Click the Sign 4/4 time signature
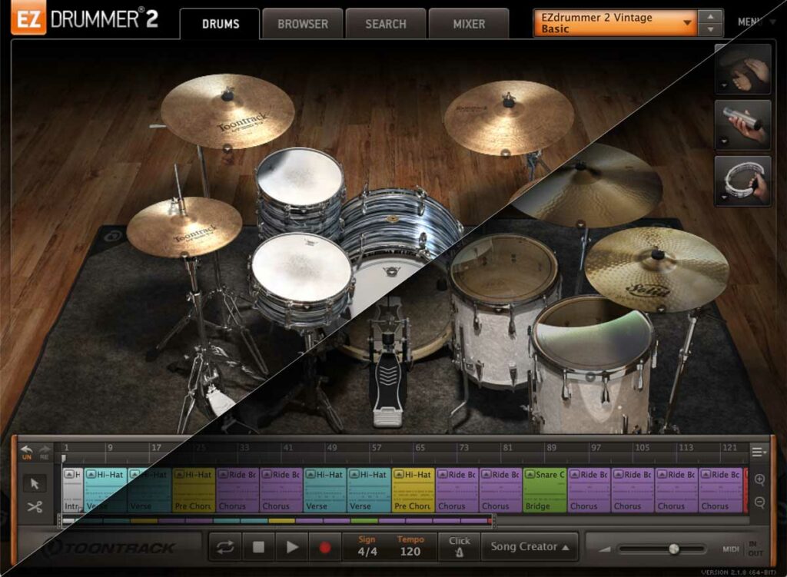787x577 pixels. pos(367,546)
